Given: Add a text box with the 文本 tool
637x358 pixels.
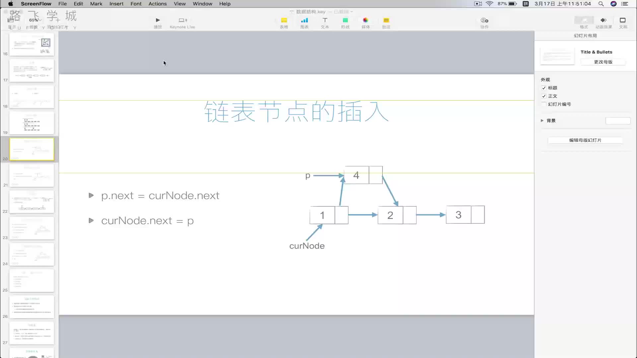Looking at the screenshot, I should click(325, 23).
